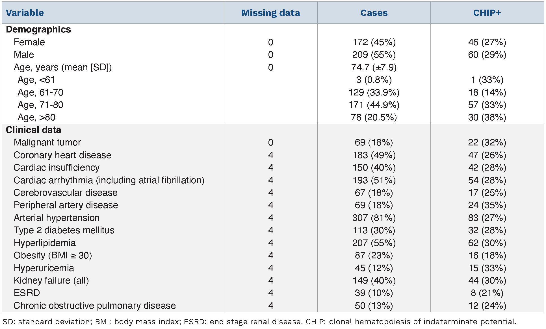Select the Age, years (mean [SD]) label
The image size is (546, 329).
tap(62, 67)
